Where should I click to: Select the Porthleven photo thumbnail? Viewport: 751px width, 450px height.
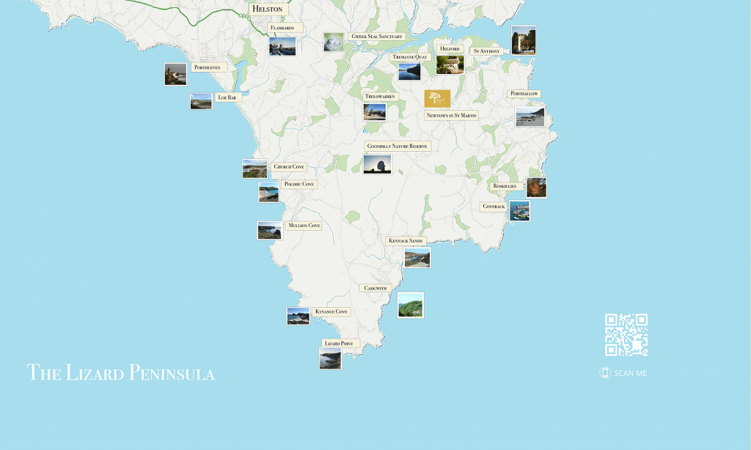175,74
